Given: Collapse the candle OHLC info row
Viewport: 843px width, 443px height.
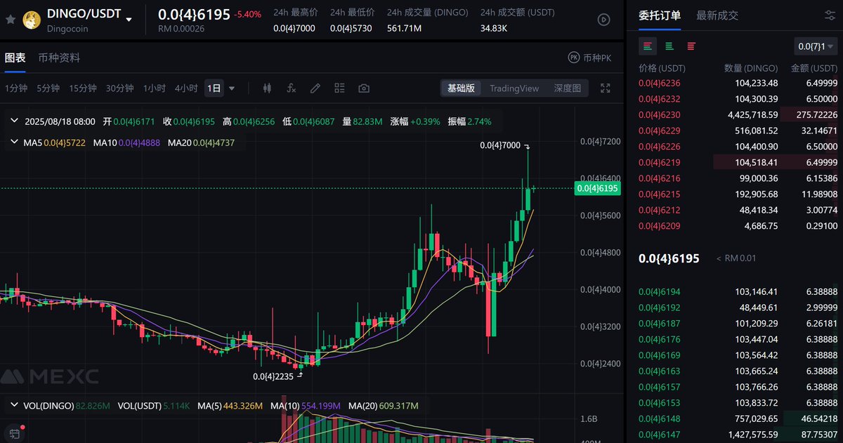Looking at the screenshot, I should (14, 121).
